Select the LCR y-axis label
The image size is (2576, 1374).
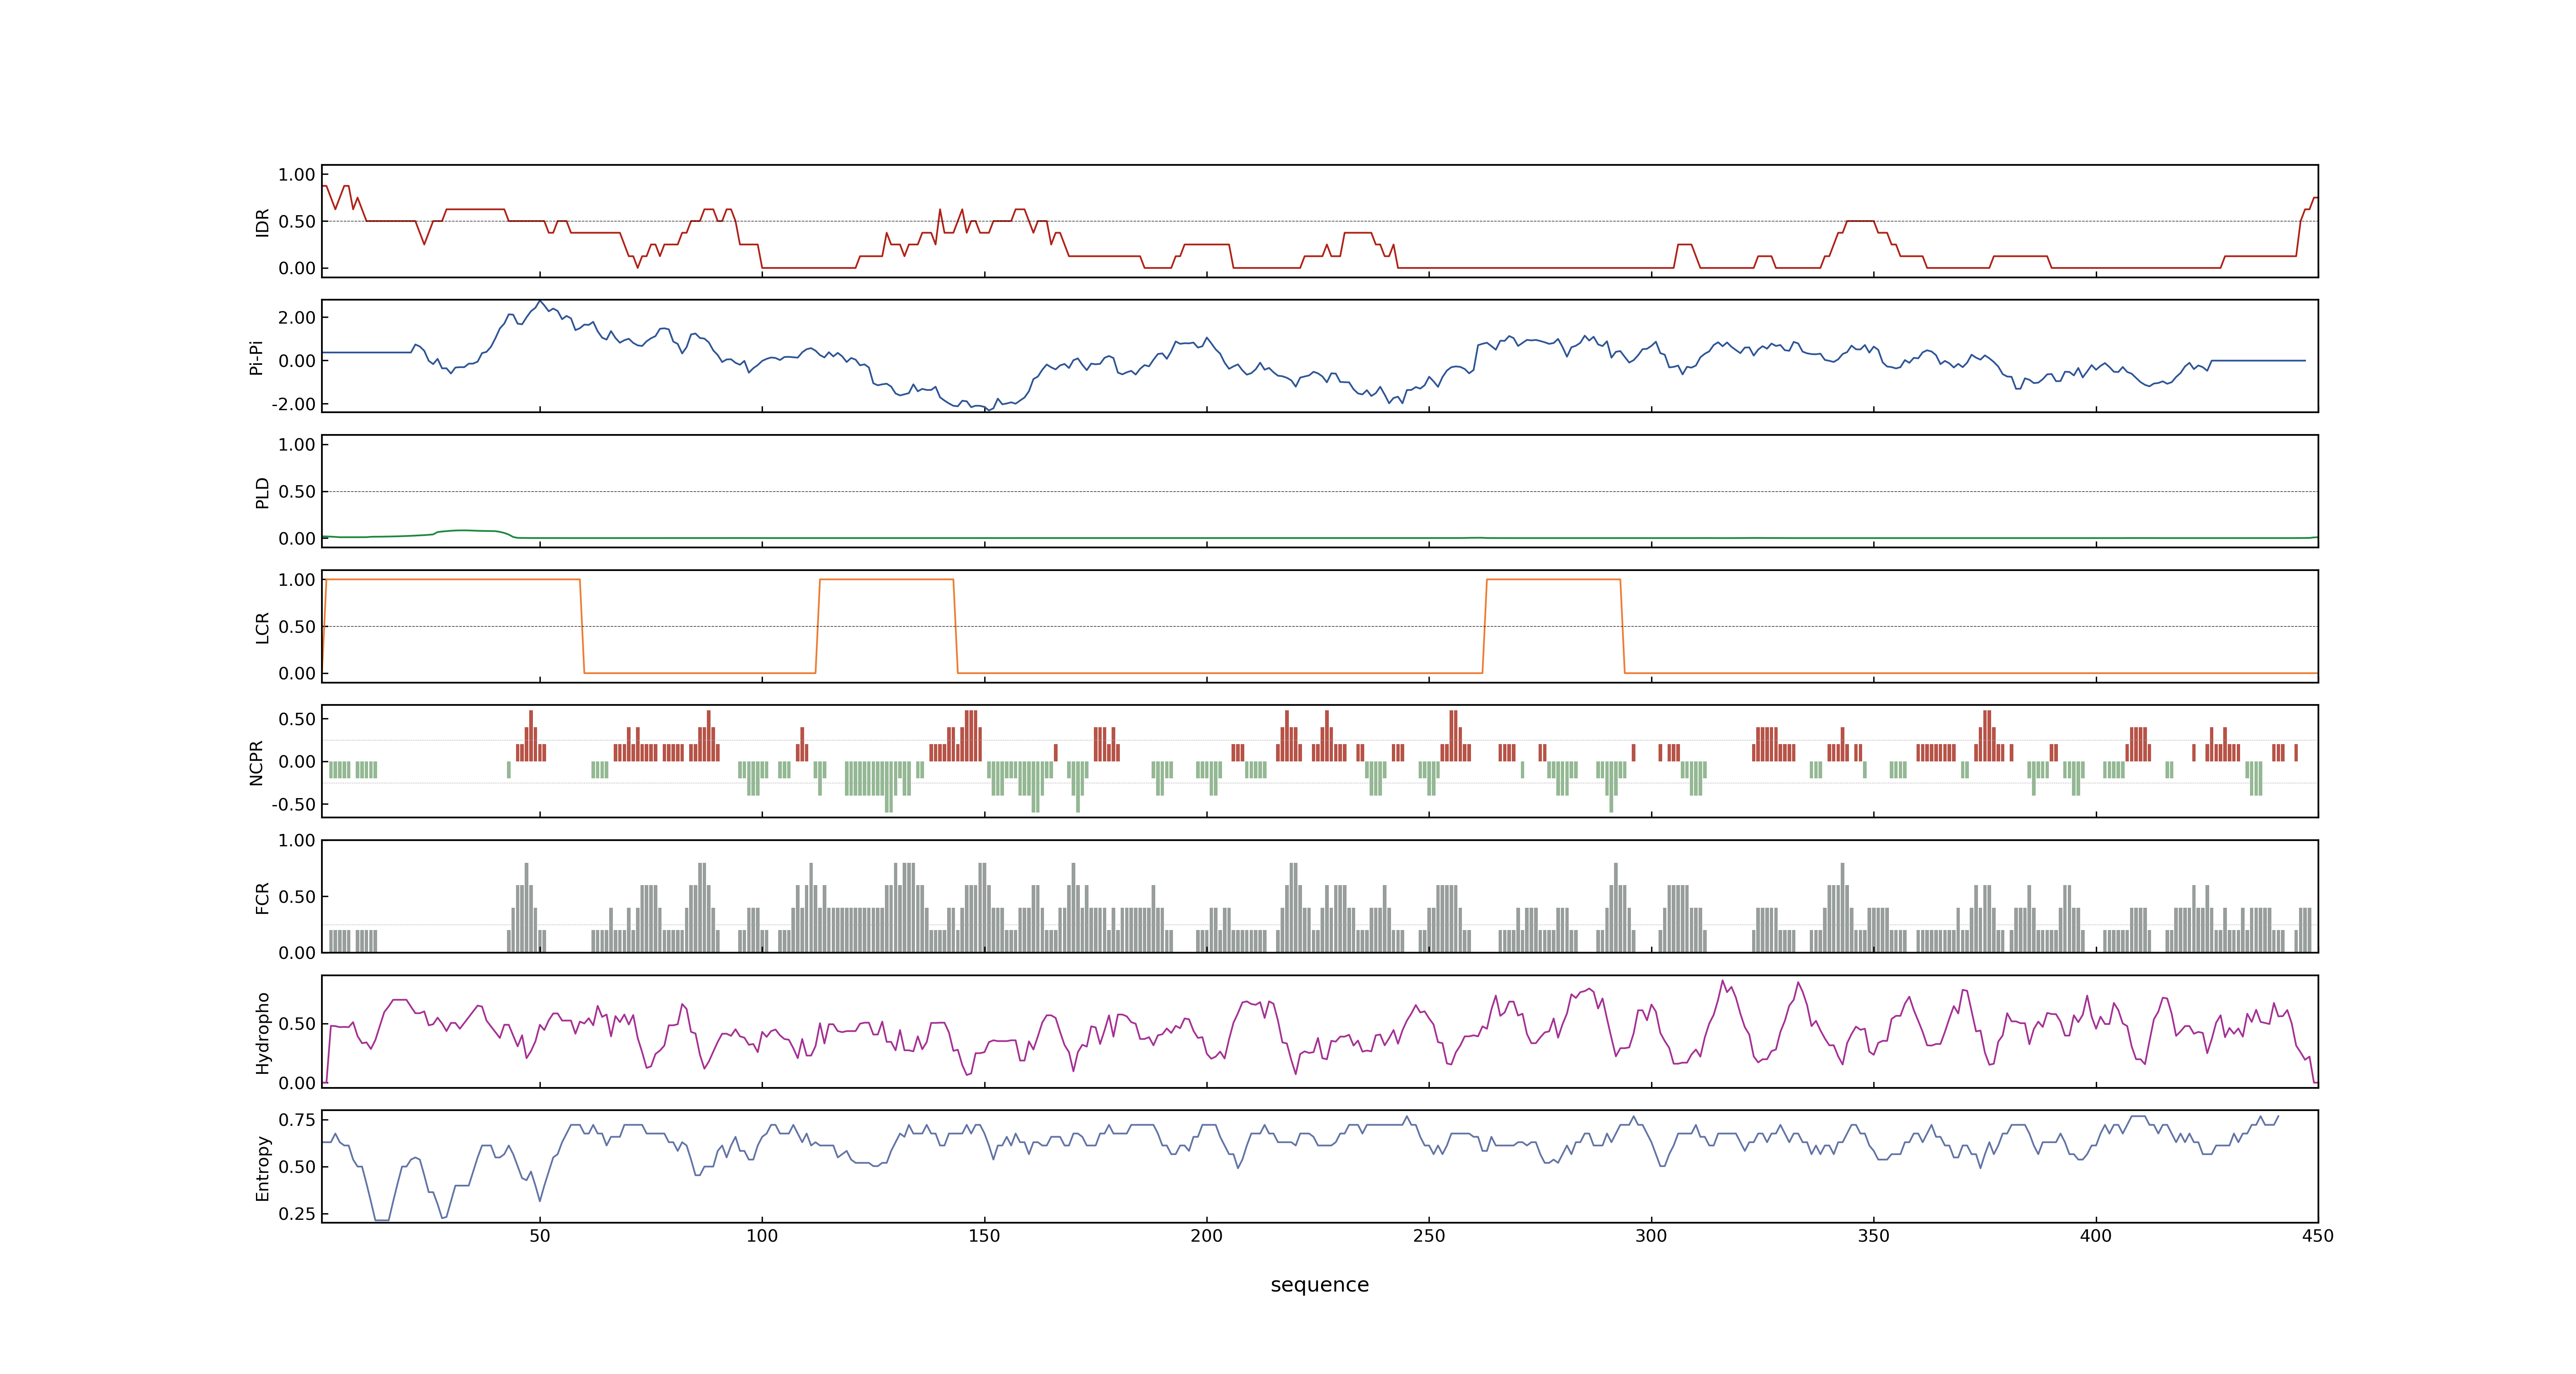(x=262, y=628)
